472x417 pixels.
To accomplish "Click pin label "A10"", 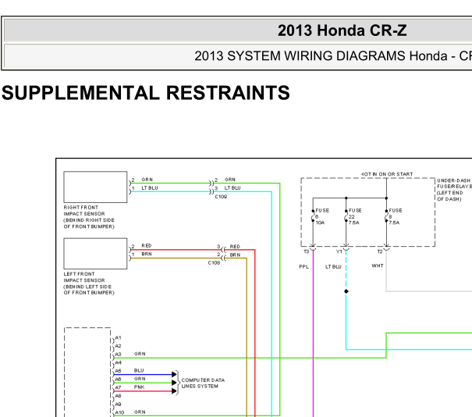I will point(119,412).
